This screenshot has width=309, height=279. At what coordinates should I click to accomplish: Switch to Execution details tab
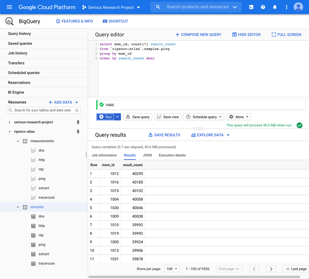[x=172, y=155]
